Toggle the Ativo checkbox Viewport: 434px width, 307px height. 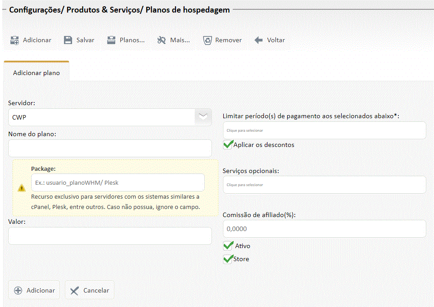click(228, 246)
